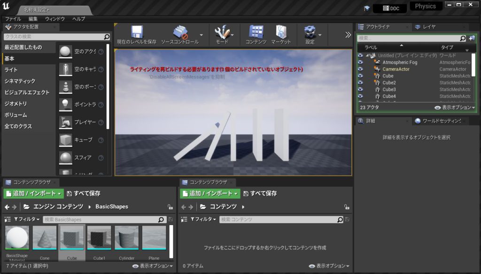
Task: Toggle visibility of the Untitled world row
Action: pyautogui.click(x=360, y=55)
